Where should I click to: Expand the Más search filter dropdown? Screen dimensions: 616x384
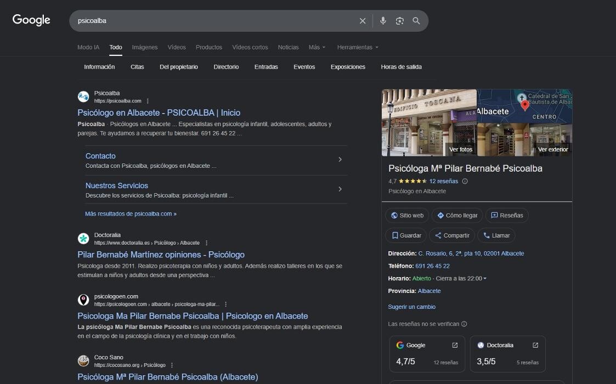point(317,47)
